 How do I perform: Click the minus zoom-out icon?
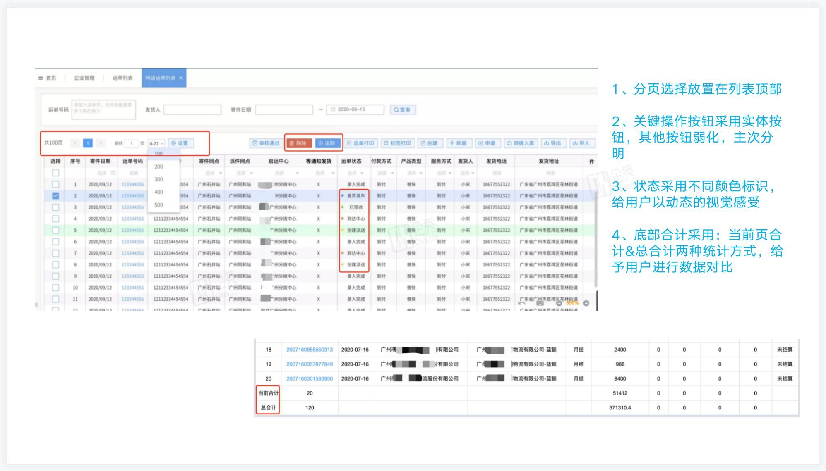tap(559, 303)
